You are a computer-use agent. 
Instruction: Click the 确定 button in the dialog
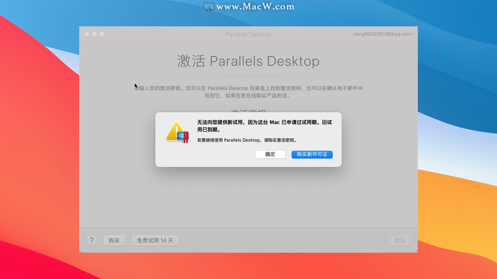[270, 154]
